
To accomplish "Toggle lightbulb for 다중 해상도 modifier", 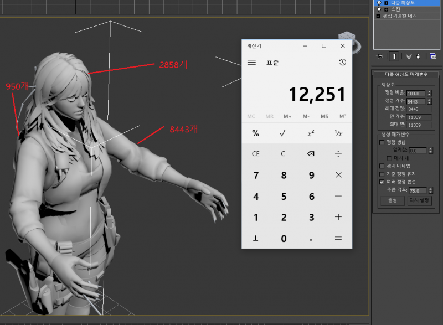I will 379,3.
